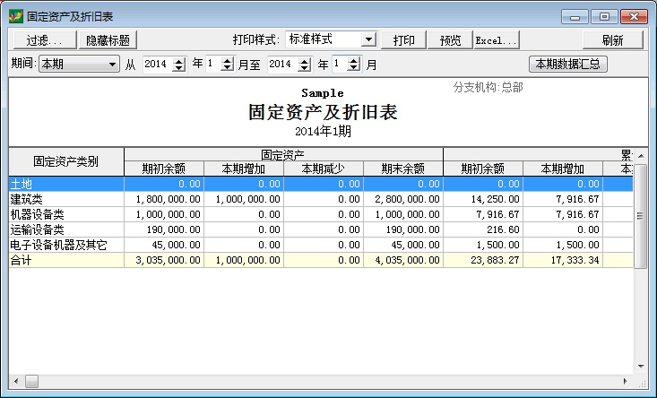Export using the Excel button
The image size is (657, 398).
496,40
